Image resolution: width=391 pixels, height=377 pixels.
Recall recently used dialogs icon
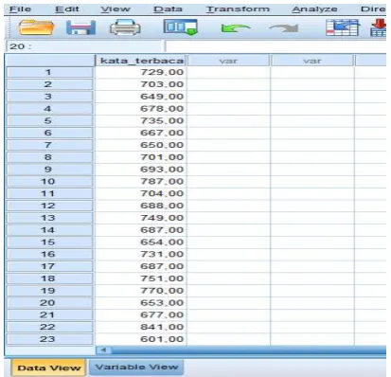click(x=180, y=27)
